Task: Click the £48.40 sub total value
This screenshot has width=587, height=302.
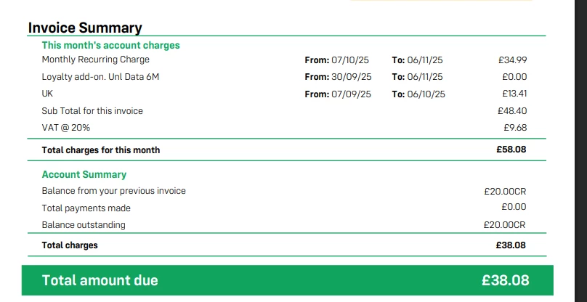Action: coord(512,111)
